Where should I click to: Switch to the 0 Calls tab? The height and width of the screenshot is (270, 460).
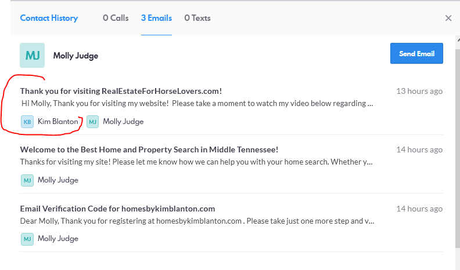coord(116,18)
